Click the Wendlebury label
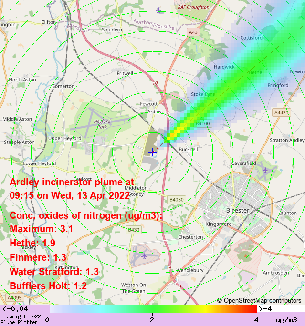 pyautogui.click(x=190, y=270)
